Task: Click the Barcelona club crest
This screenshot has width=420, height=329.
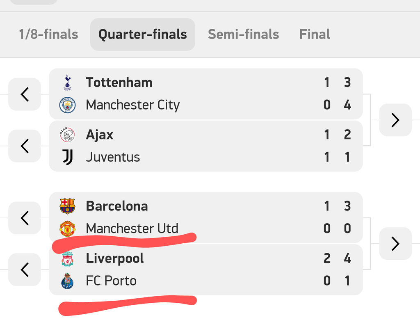Action: [x=68, y=206]
